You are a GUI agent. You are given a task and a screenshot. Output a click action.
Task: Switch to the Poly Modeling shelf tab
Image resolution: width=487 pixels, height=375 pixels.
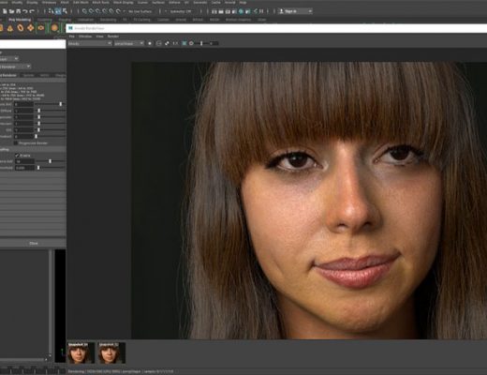point(20,20)
